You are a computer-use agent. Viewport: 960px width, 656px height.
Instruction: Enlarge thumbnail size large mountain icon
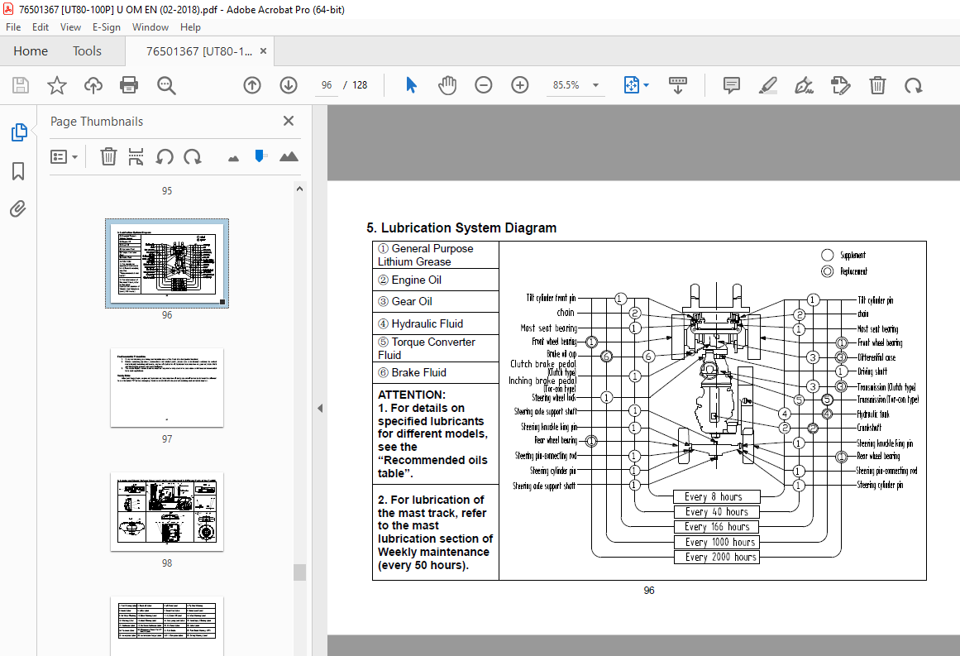[289, 157]
